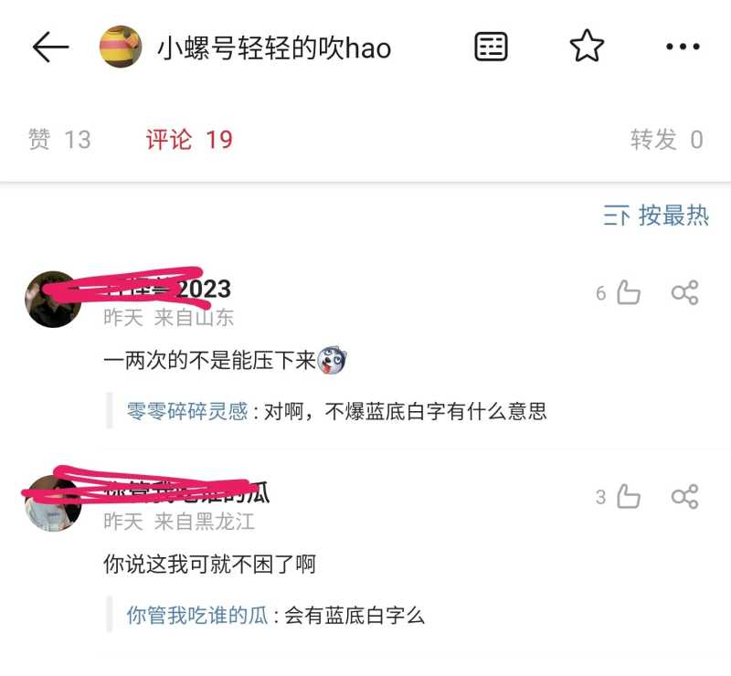Tap the post author's yellow avatar
This screenshot has width=731, height=676.
pyautogui.click(x=121, y=47)
